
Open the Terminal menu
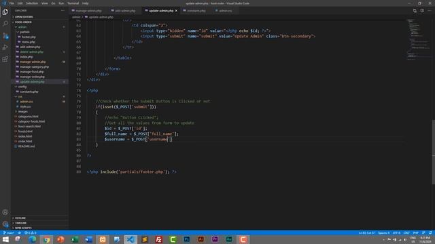click(73, 3)
